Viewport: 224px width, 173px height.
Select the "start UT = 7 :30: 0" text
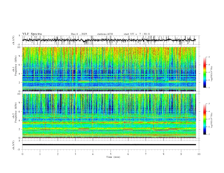coord(137,34)
